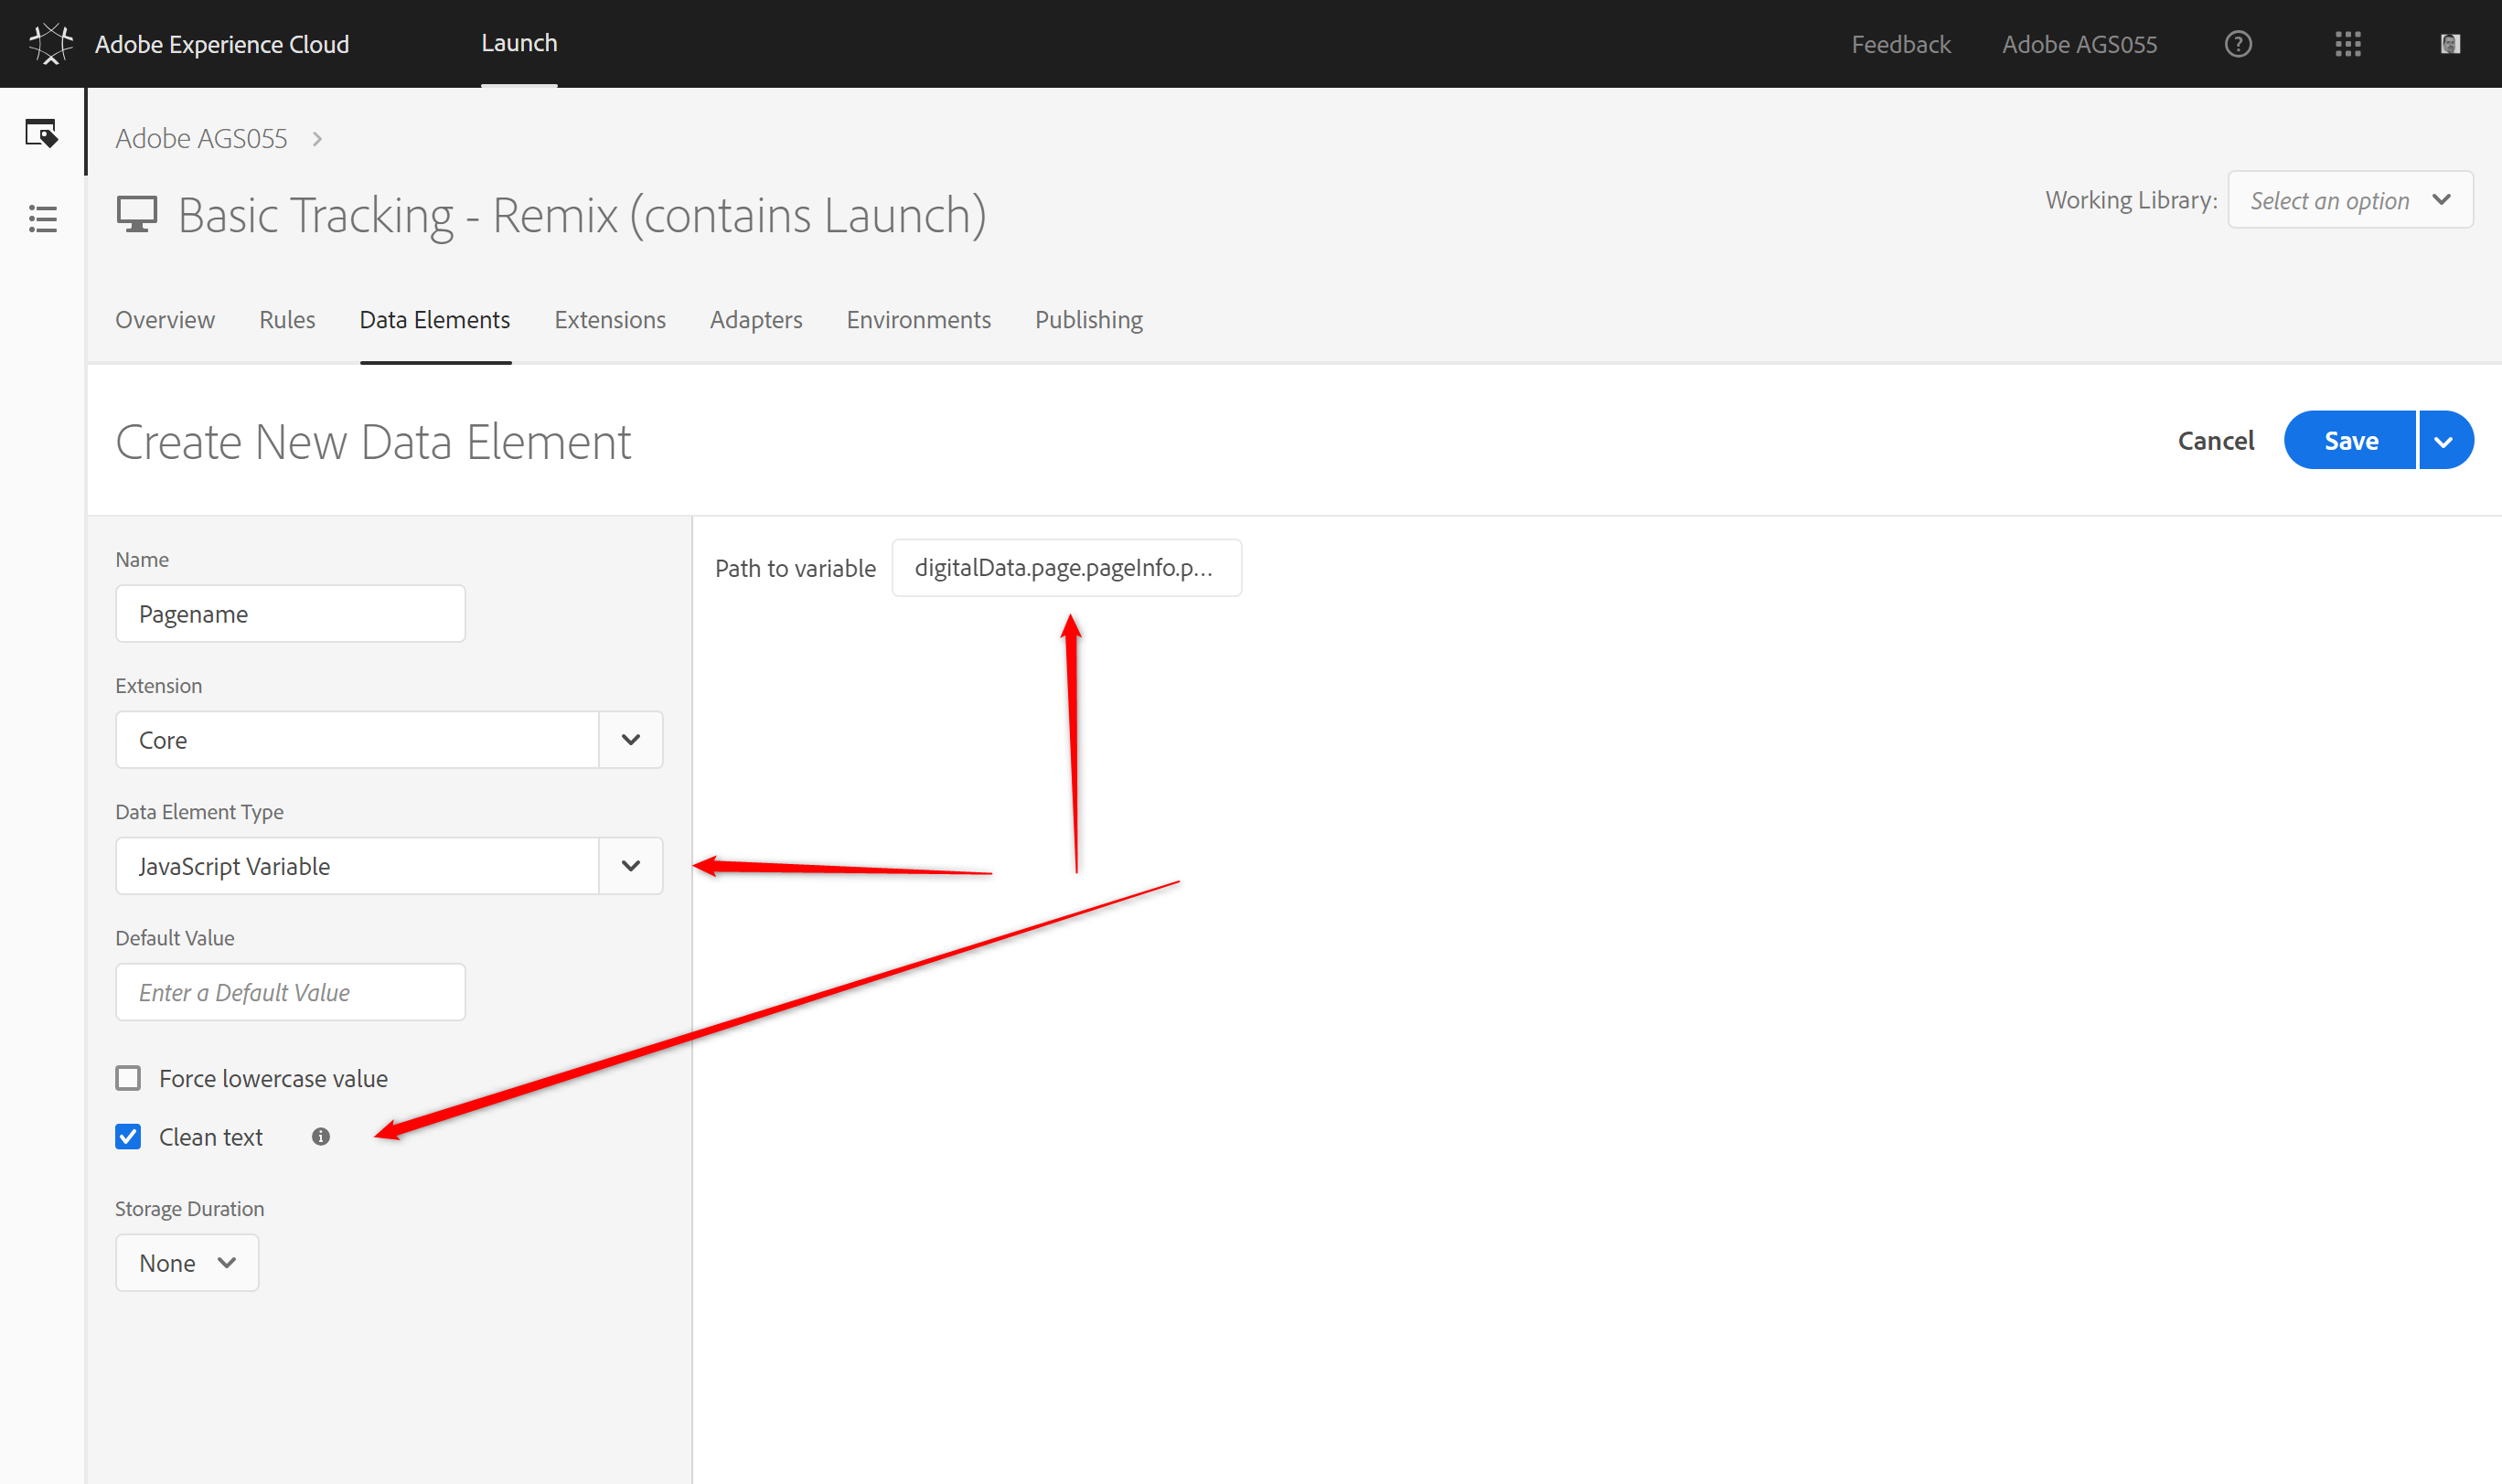
Task: Click the monitor icon beside property title
Action: (x=137, y=214)
